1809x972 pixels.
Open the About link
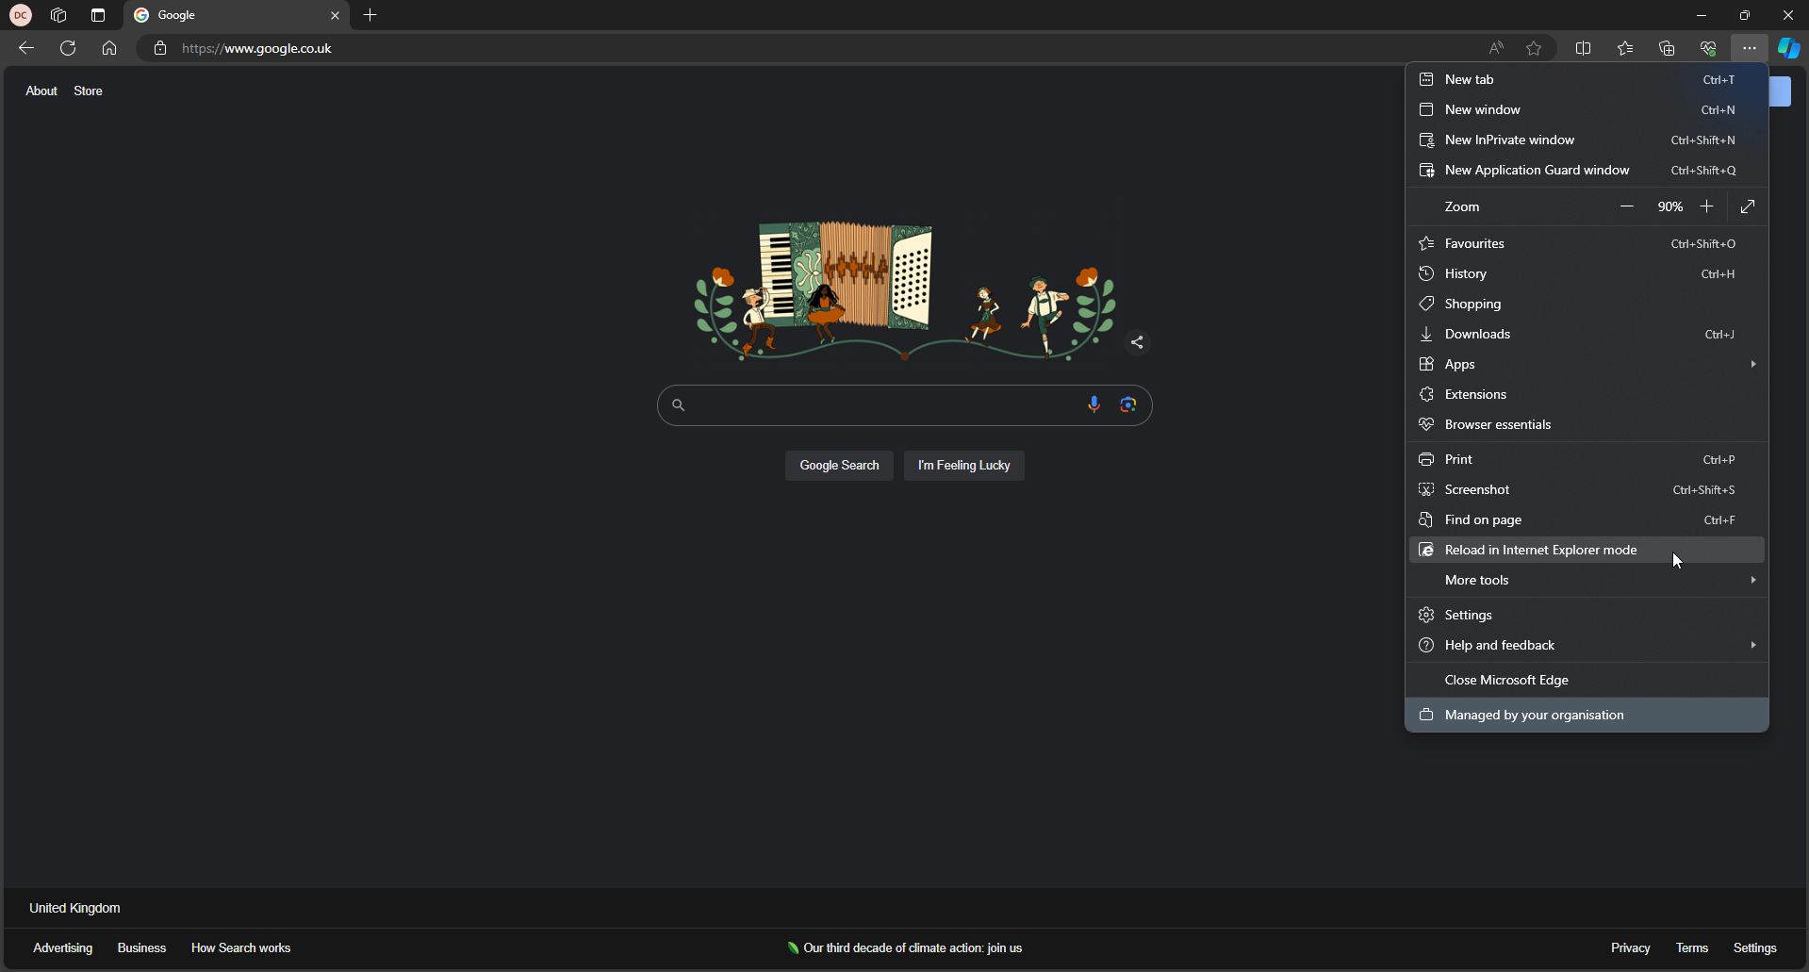click(x=41, y=91)
